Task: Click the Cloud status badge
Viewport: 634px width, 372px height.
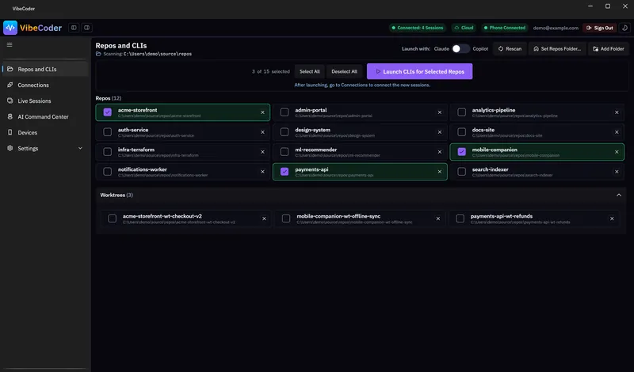Action: [464, 28]
